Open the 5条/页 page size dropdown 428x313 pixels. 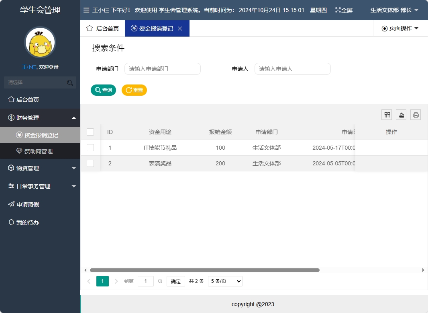point(225,281)
